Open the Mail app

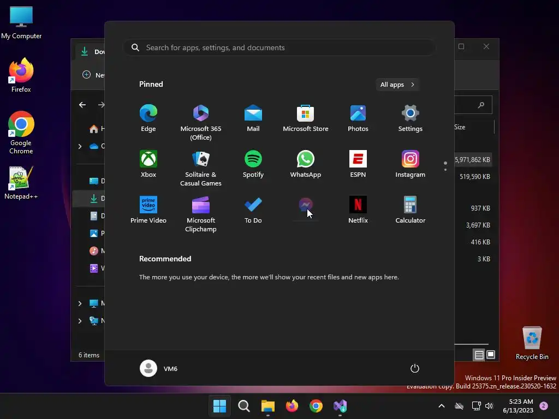[253, 118]
